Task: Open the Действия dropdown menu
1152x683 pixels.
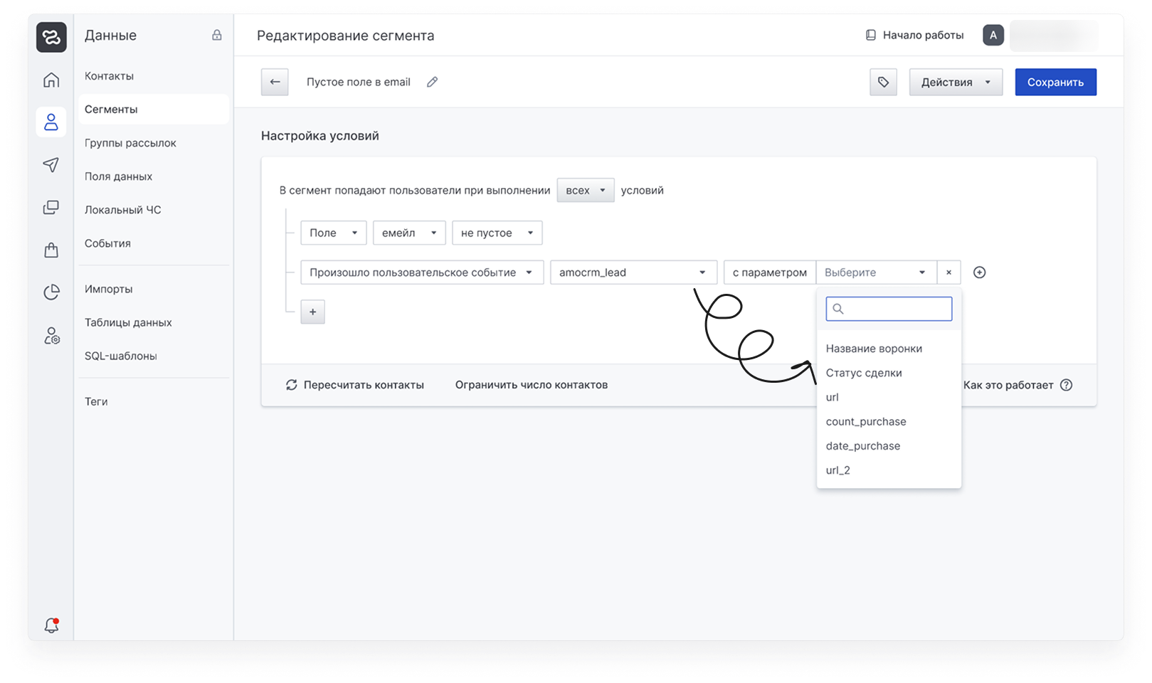Action: pos(955,82)
